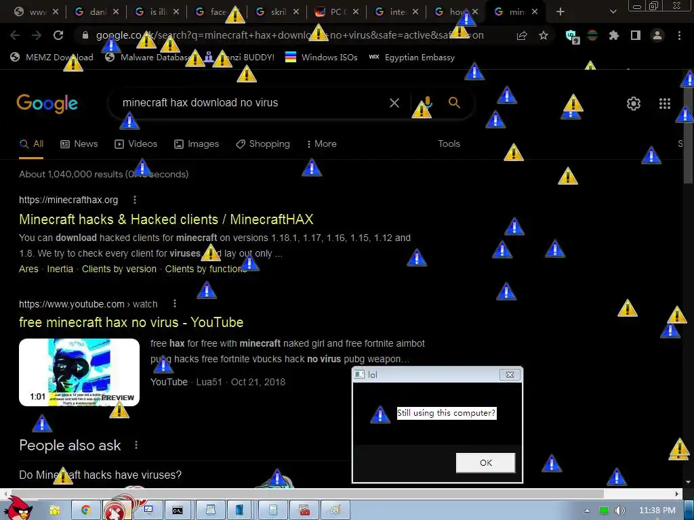
Task: Close the "face" browser tab
Action: [235, 12]
